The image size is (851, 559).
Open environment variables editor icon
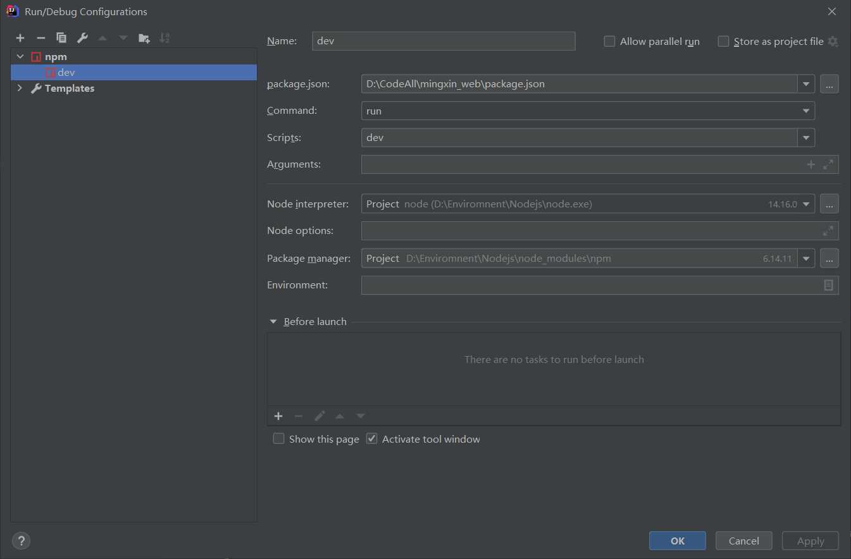click(x=828, y=285)
